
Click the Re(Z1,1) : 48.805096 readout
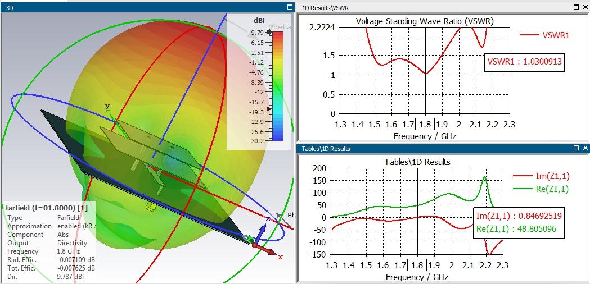click(x=516, y=228)
